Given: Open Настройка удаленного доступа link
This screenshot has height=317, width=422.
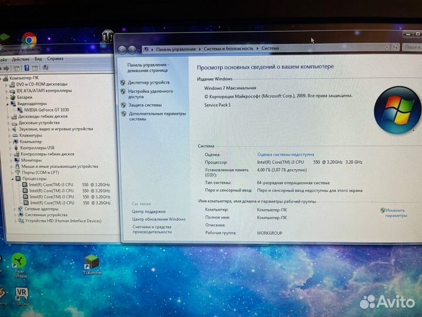Looking at the screenshot, I should (x=151, y=94).
